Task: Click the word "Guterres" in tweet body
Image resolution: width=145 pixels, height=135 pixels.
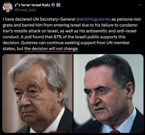Action: pos(30,43)
